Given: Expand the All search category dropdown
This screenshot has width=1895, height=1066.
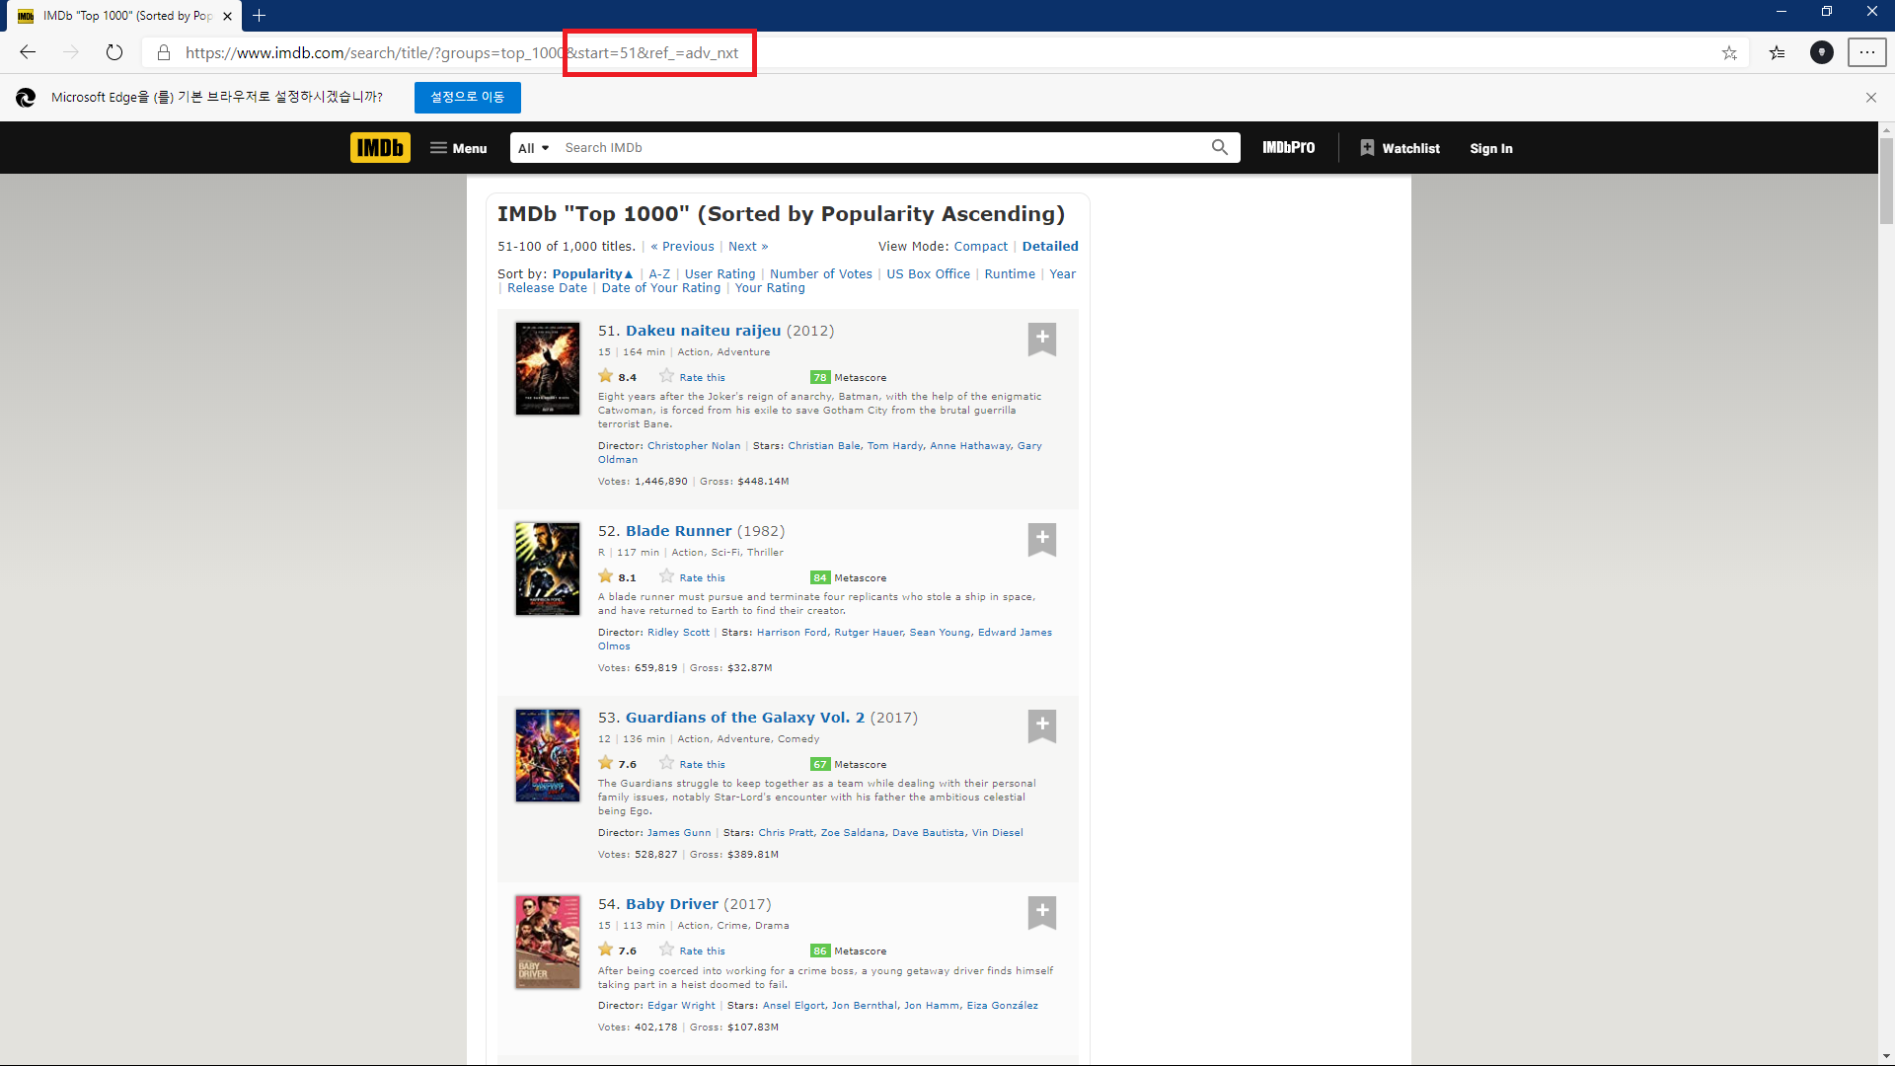Looking at the screenshot, I should [533, 148].
